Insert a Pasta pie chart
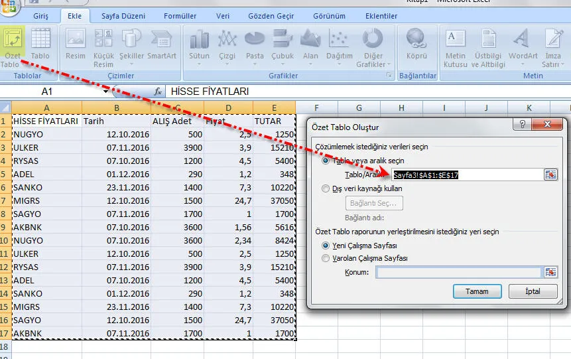 (255, 46)
